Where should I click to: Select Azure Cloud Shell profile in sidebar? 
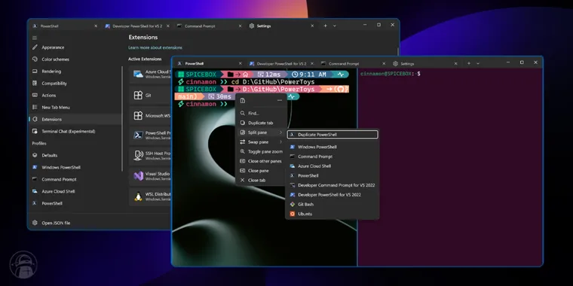pyautogui.click(x=75, y=191)
